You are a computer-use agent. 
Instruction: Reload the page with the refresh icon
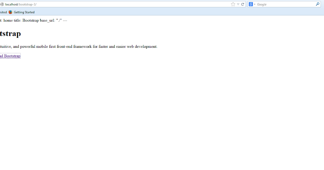pyautogui.click(x=242, y=4)
